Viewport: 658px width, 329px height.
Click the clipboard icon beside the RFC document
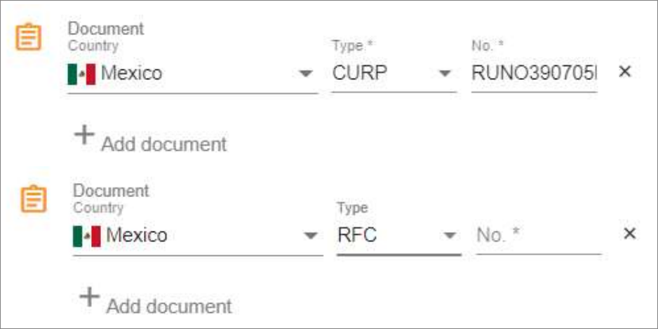[x=34, y=199]
